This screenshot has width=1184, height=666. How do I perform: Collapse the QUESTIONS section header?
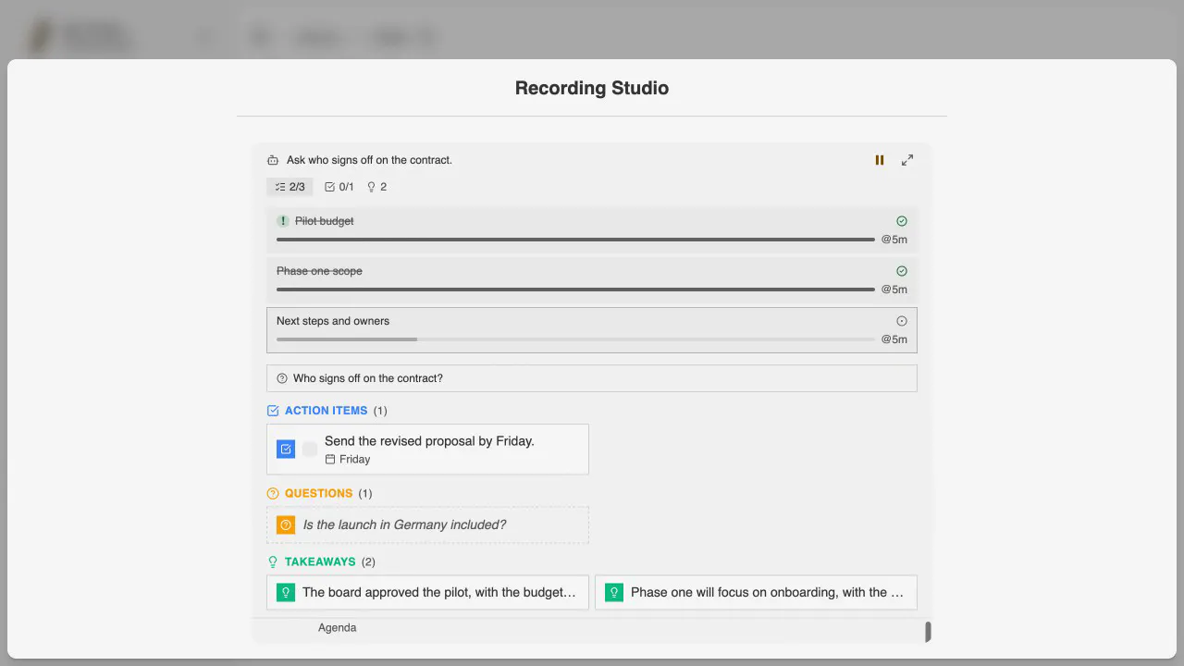(319, 494)
